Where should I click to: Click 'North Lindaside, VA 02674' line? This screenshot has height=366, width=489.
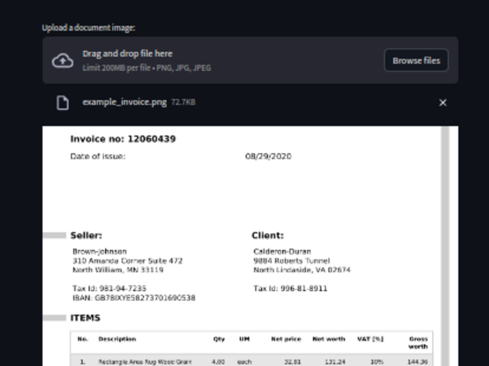click(302, 270)
